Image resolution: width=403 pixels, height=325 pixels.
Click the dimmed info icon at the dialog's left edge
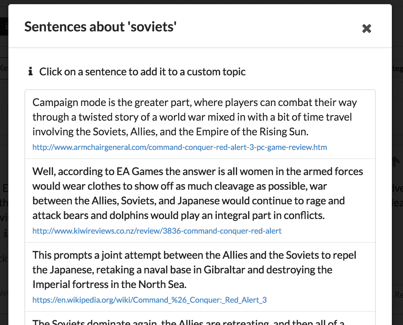(x=5, y=233)
